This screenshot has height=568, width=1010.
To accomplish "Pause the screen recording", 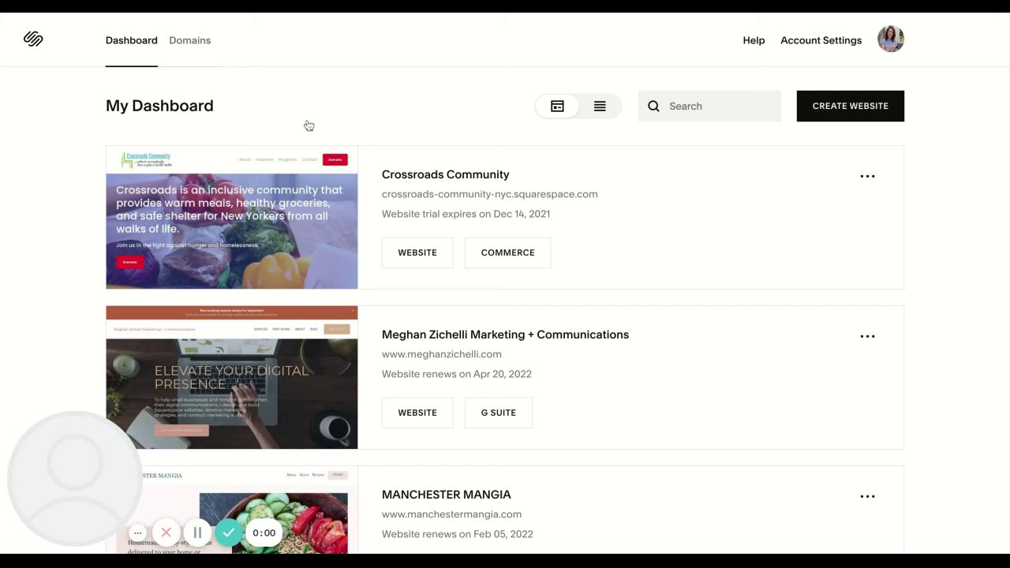I will click(197, 532).
